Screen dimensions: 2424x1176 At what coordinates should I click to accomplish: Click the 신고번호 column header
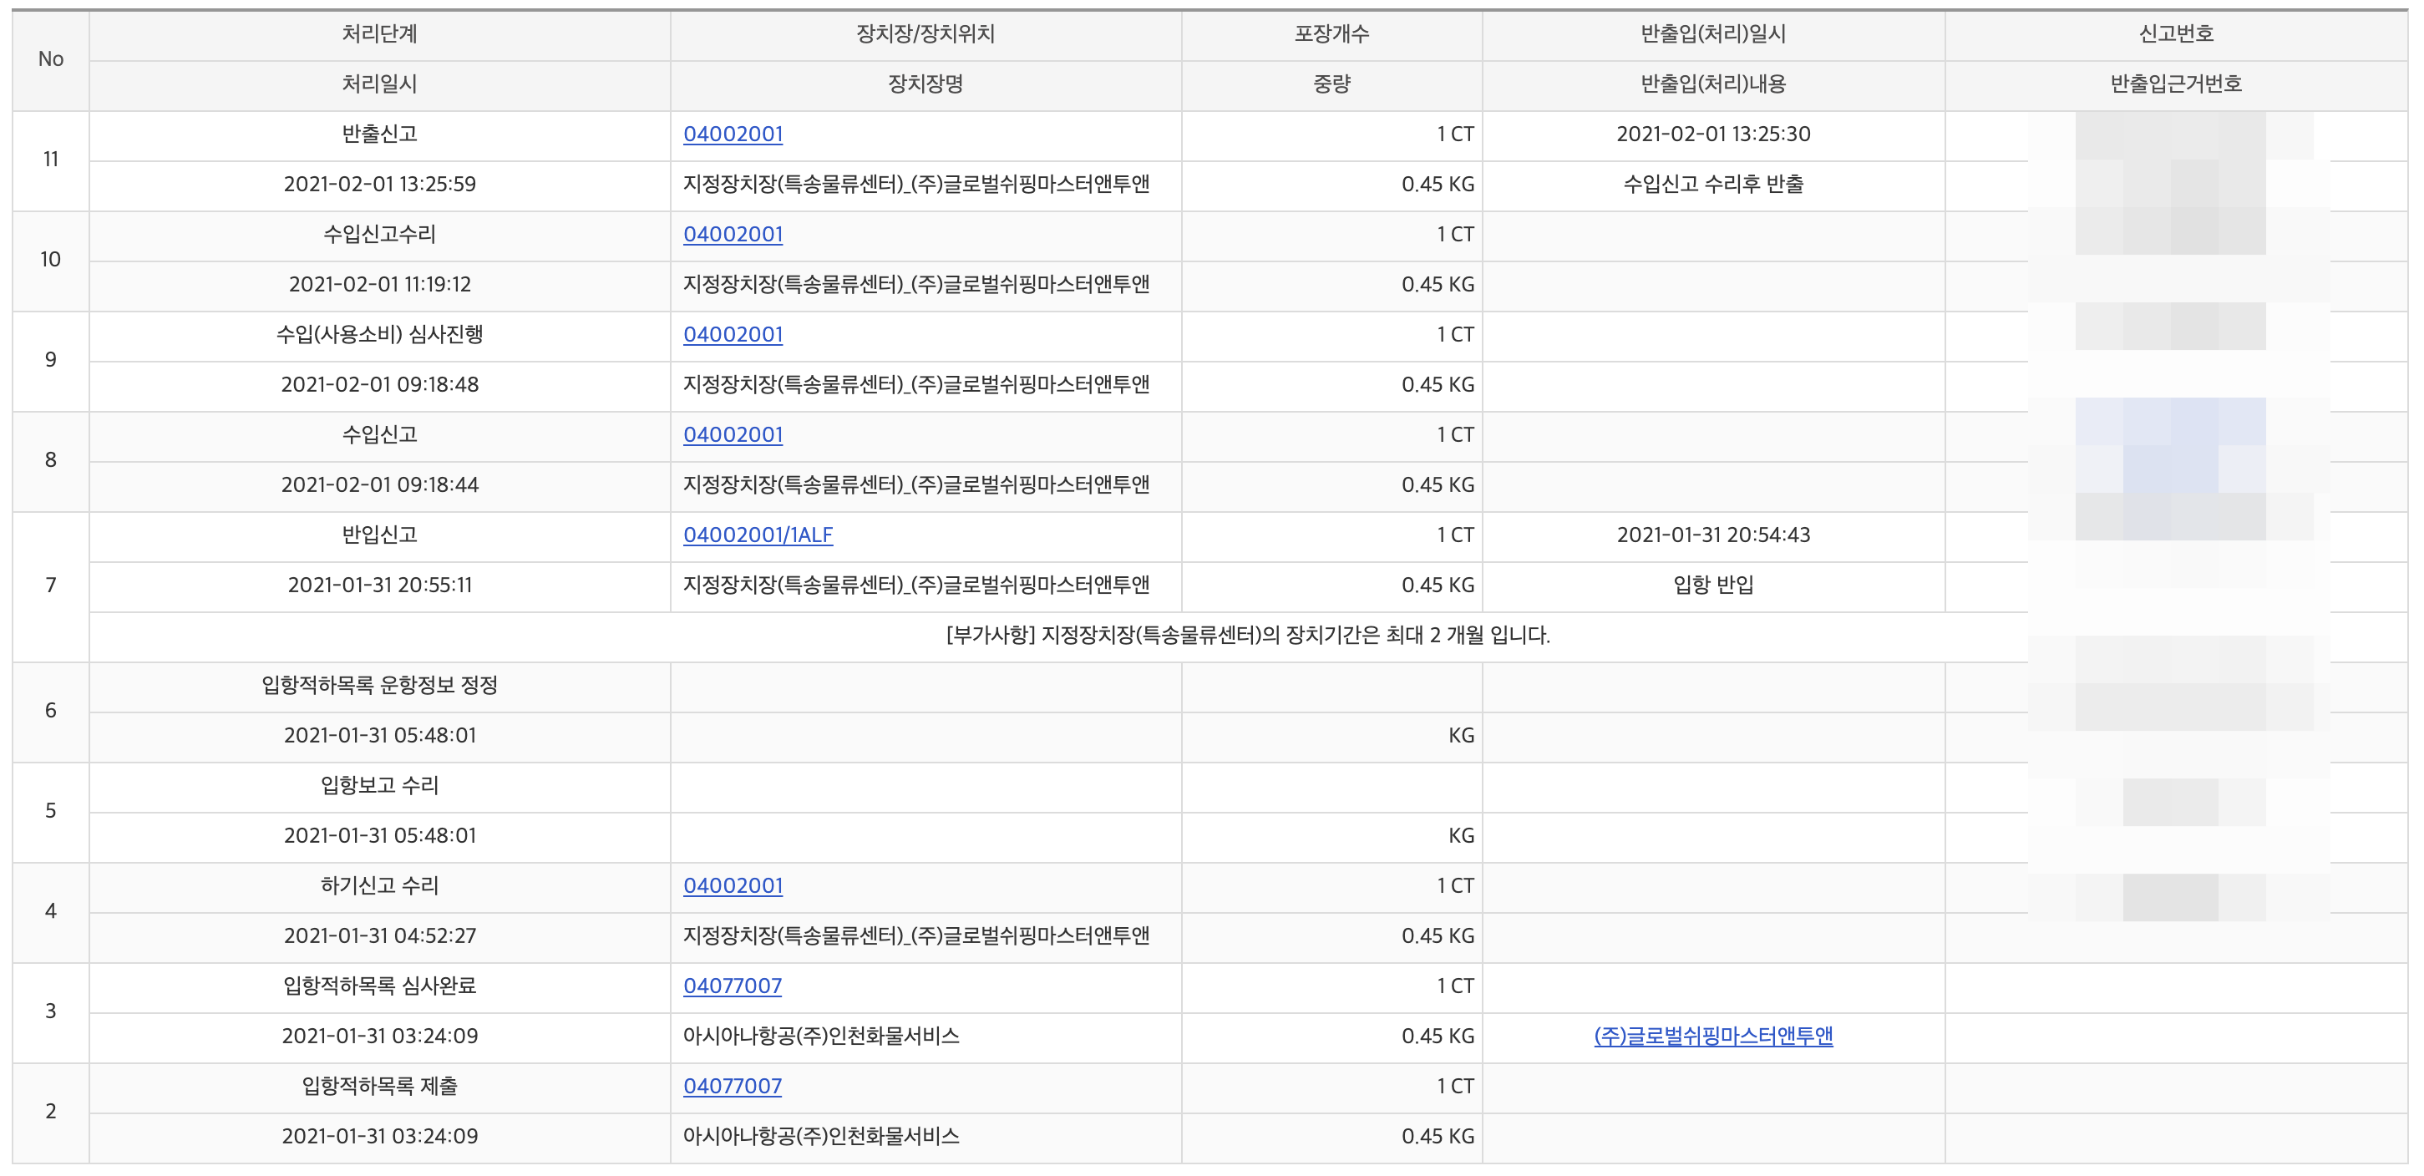click(2176, 34)
